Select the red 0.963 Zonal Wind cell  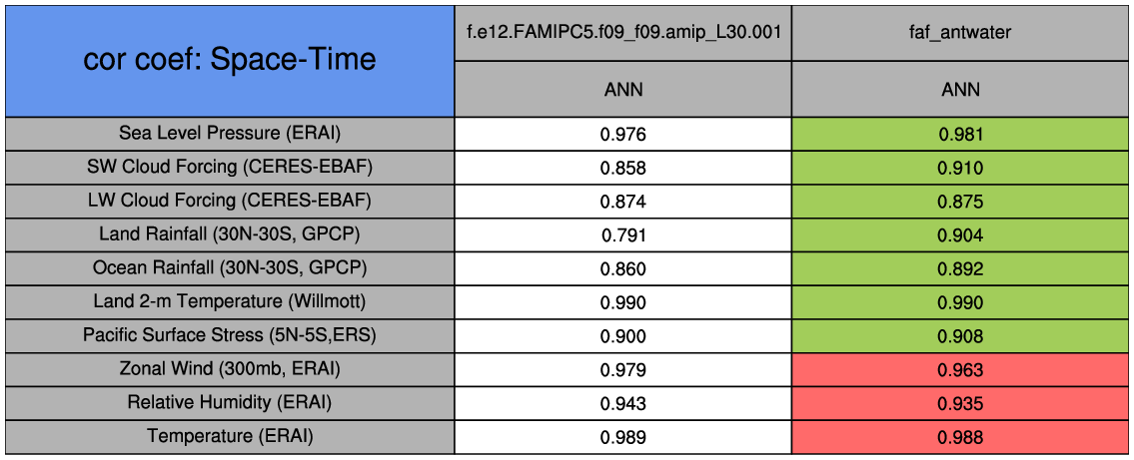point(961,370)
